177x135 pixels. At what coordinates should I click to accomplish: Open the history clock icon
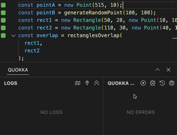(162, 83)
